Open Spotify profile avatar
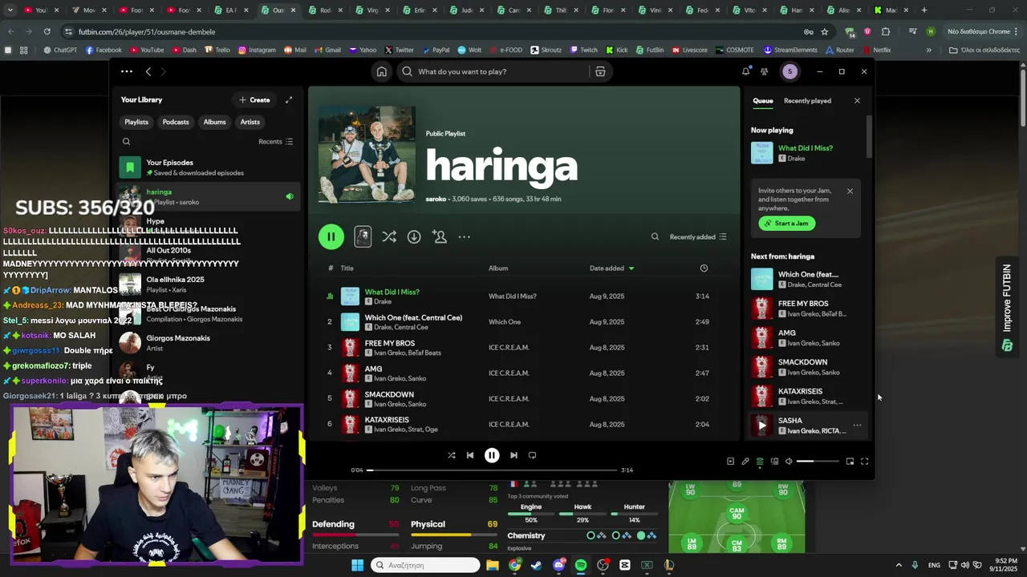The height and width of the screenshot is (577, 1027). click(790, 71)
